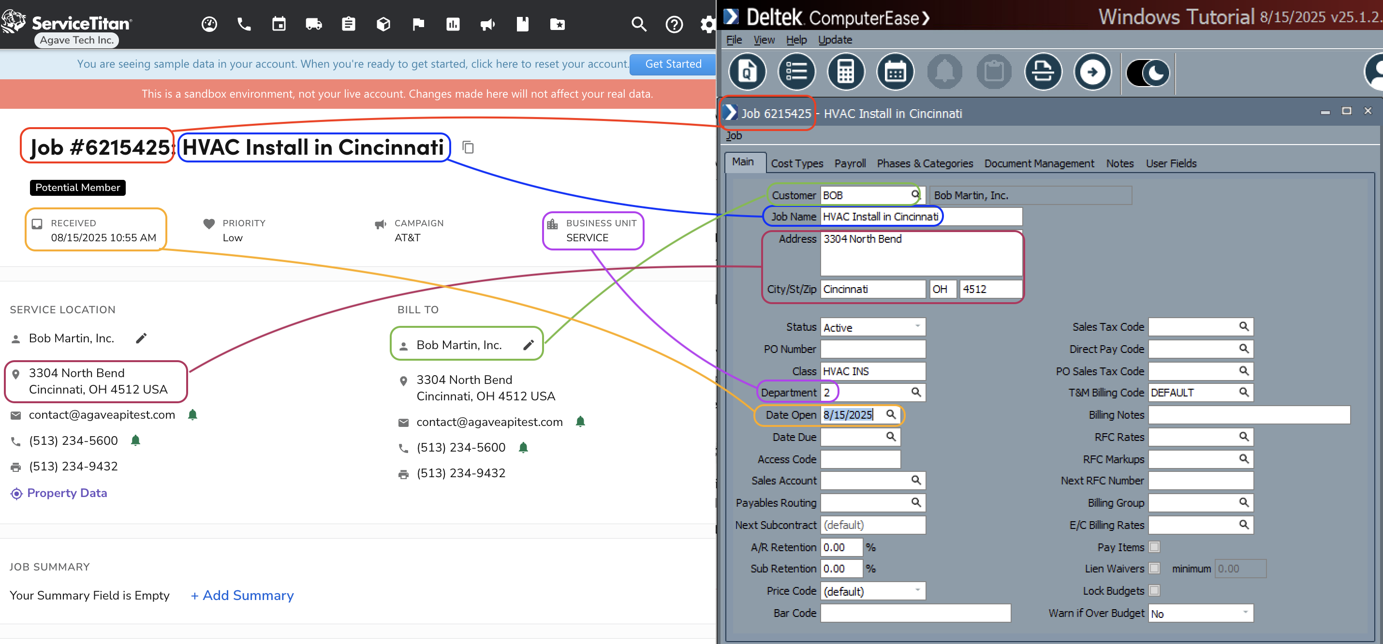The width and height of the screenshot is (1383, 644).
Task: Switch to the User Fields tab
Action: pyautogui.click(x=1171, y=163)
